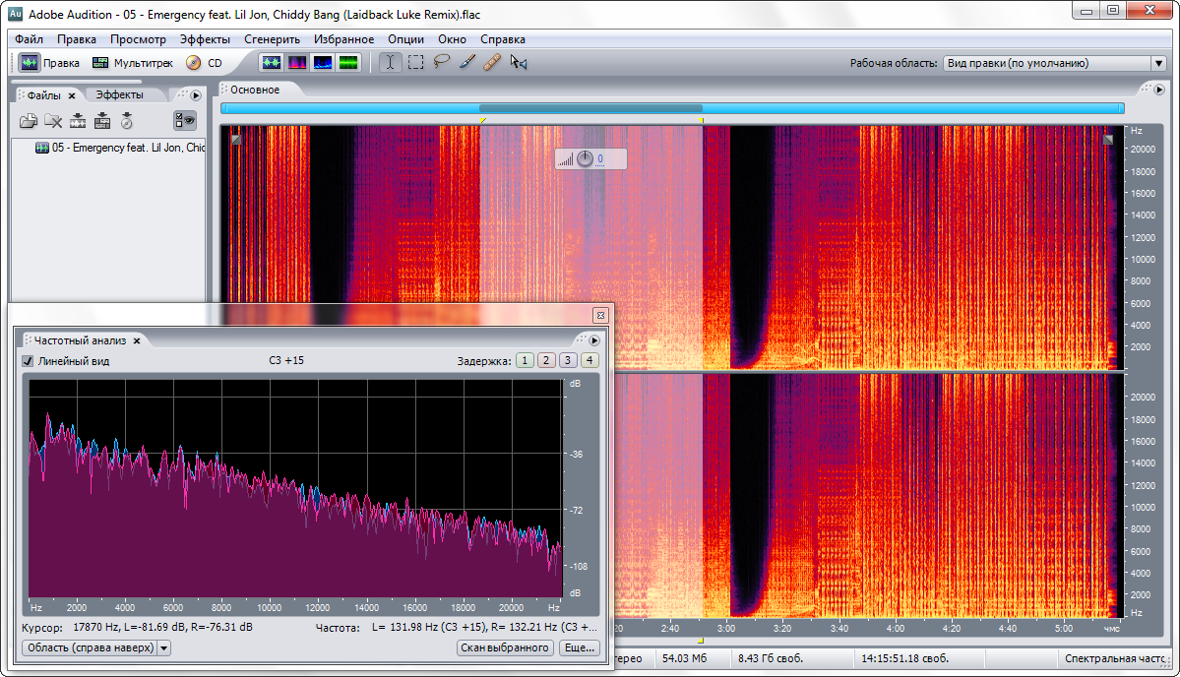Screen dimensions: 1180x677
Task: Click the Скан выбранного button
Action: (505, 647)
